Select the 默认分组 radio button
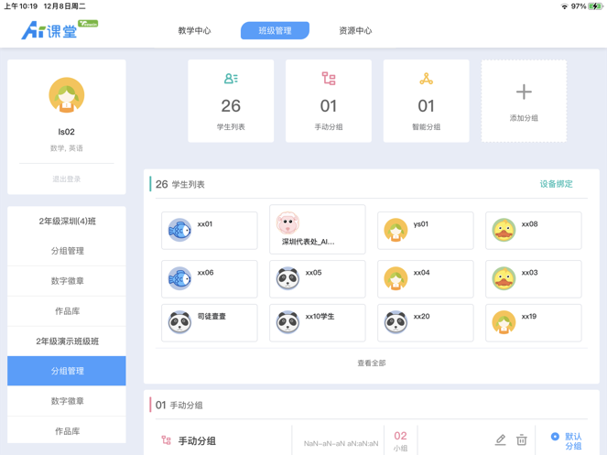607x455 pixels. tap(555, 437)
